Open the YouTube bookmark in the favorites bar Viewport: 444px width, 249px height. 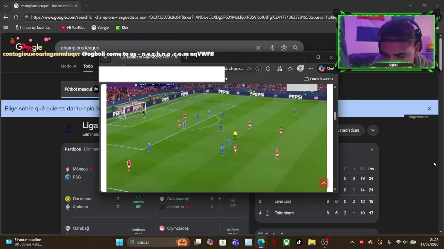pos(73,28)
